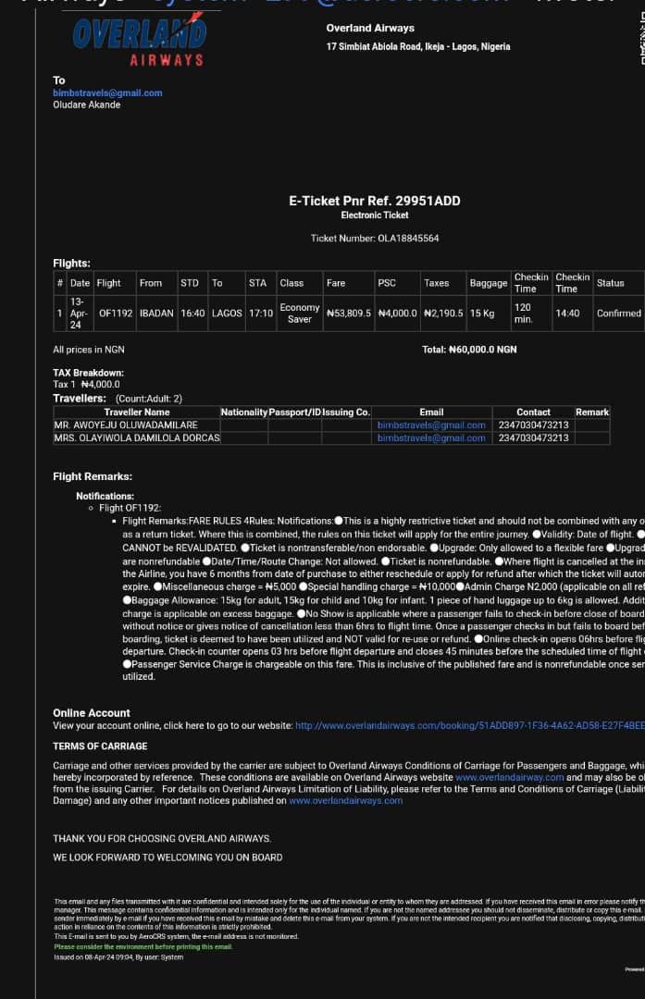Open the bimbstravels@gmail.com recipient link
645x999 pixels.
point(107,93)
